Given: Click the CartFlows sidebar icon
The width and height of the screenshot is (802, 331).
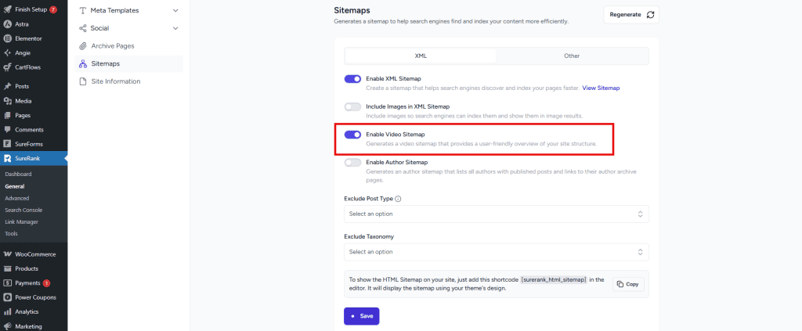Looking at the screenshot, I should point(7,67).
